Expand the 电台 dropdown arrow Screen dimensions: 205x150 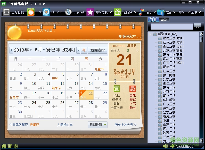pyautogui.click(x=174, y=12)
